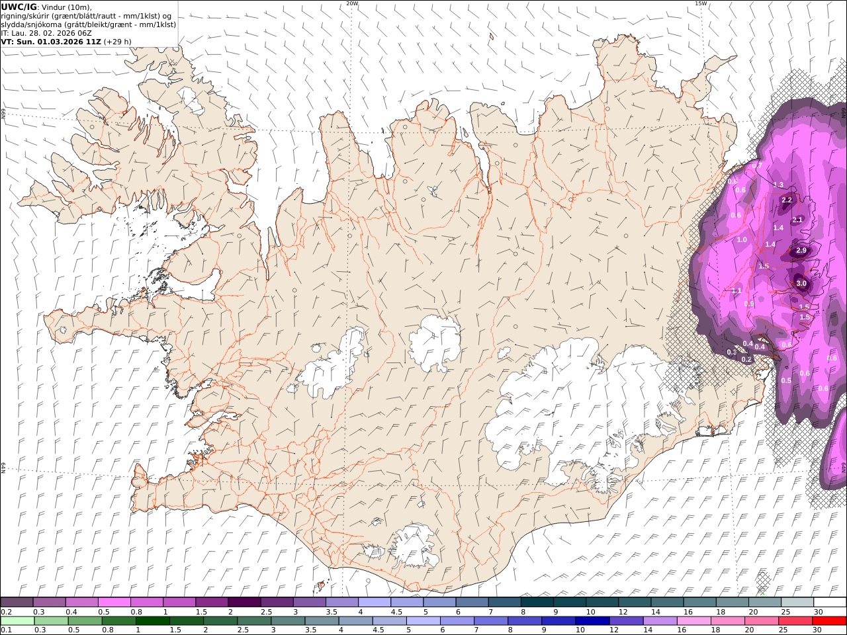
Task: Click the blue-violet 12 rain legend swatch
Action: [x=626, y=621]
